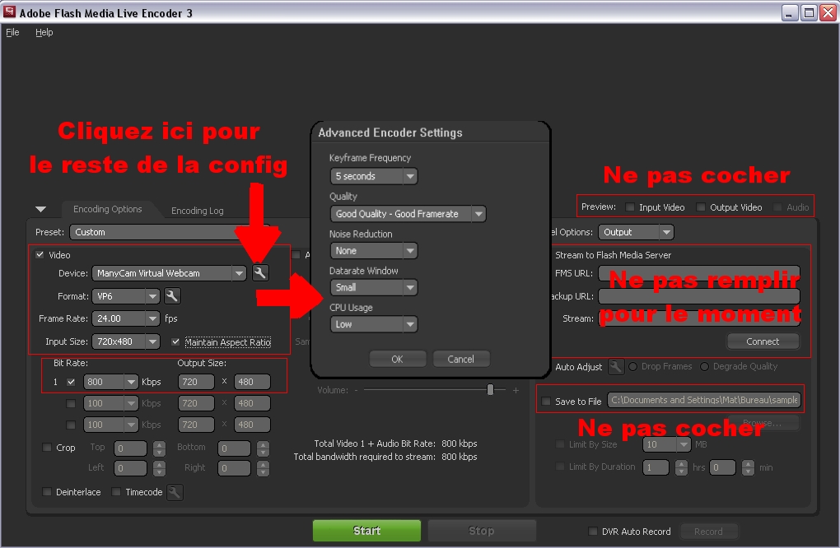Enable DVR Auto Record checkbox
Viewport: 840px width, 548px height.
click(x=592, y=532)
